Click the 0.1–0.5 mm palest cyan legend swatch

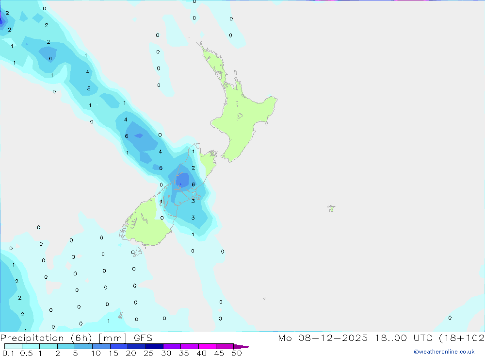[13, 346]
